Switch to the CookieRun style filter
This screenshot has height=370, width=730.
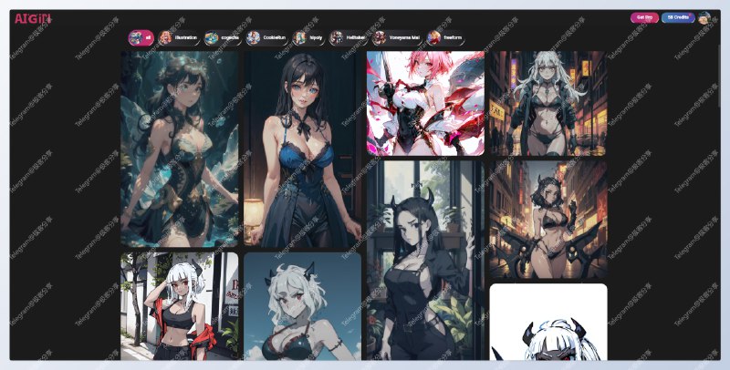[x=266, y=37]
